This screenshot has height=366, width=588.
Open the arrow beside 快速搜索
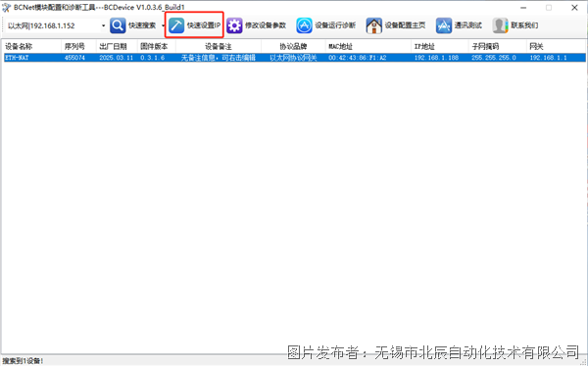tap(163, 25)
